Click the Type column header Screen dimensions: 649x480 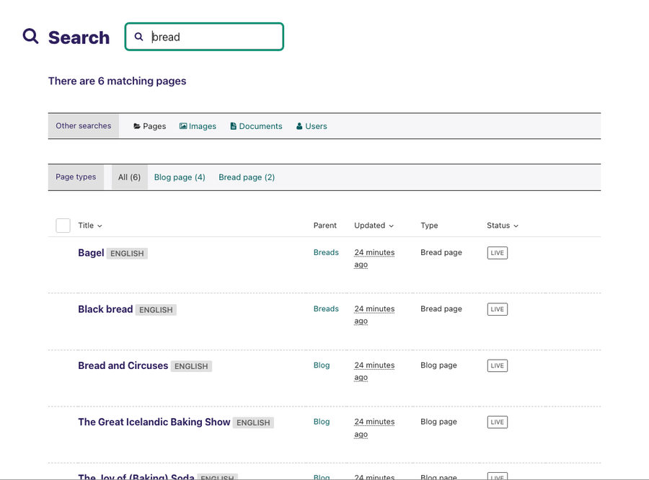[x=429, y=226]
